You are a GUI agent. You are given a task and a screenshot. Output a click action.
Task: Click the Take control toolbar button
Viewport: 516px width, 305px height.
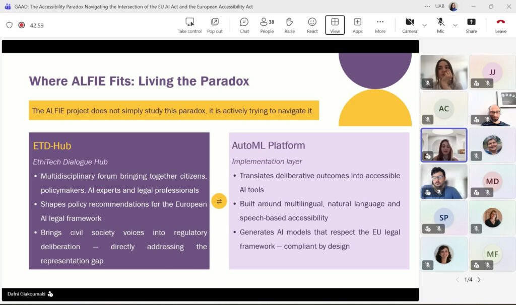[189, 25]
